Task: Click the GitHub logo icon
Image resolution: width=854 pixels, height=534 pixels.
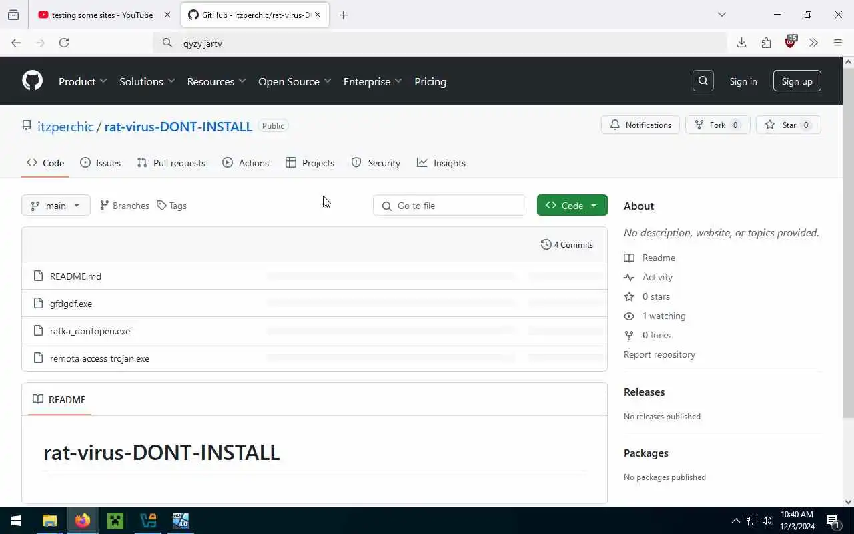Action: [32, 81]
